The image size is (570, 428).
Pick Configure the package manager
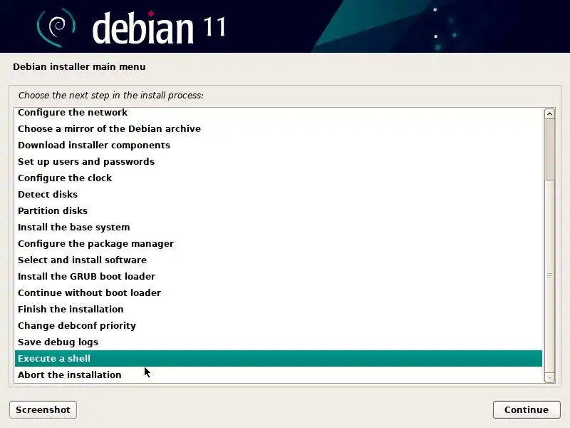(x=278, y=243)
